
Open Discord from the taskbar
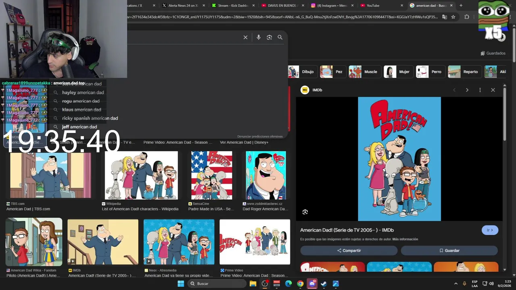point(312,284)
